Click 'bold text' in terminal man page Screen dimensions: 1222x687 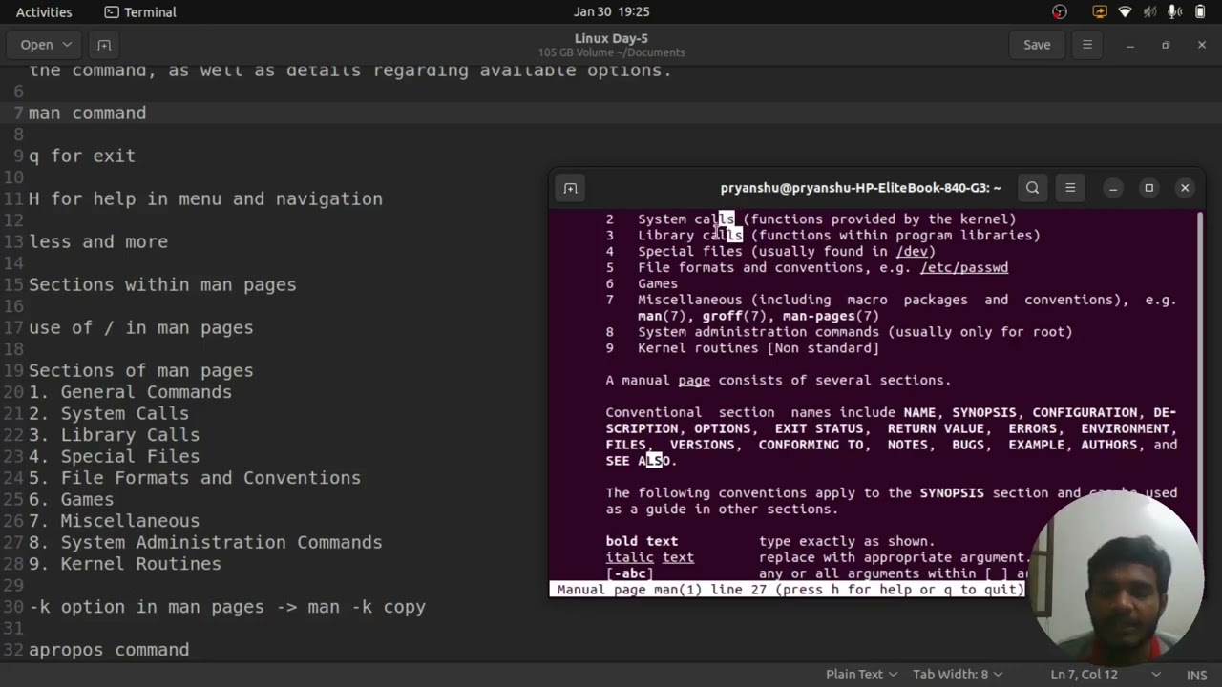click(x=642, y=541)
